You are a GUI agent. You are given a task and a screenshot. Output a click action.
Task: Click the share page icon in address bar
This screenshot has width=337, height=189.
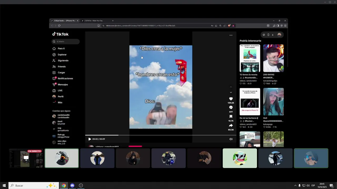[225, 26]
